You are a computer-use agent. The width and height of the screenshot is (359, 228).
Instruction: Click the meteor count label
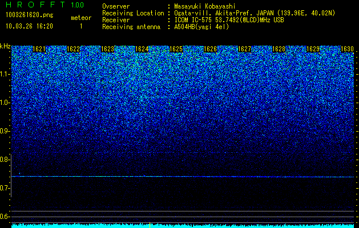tap(81, 18)
